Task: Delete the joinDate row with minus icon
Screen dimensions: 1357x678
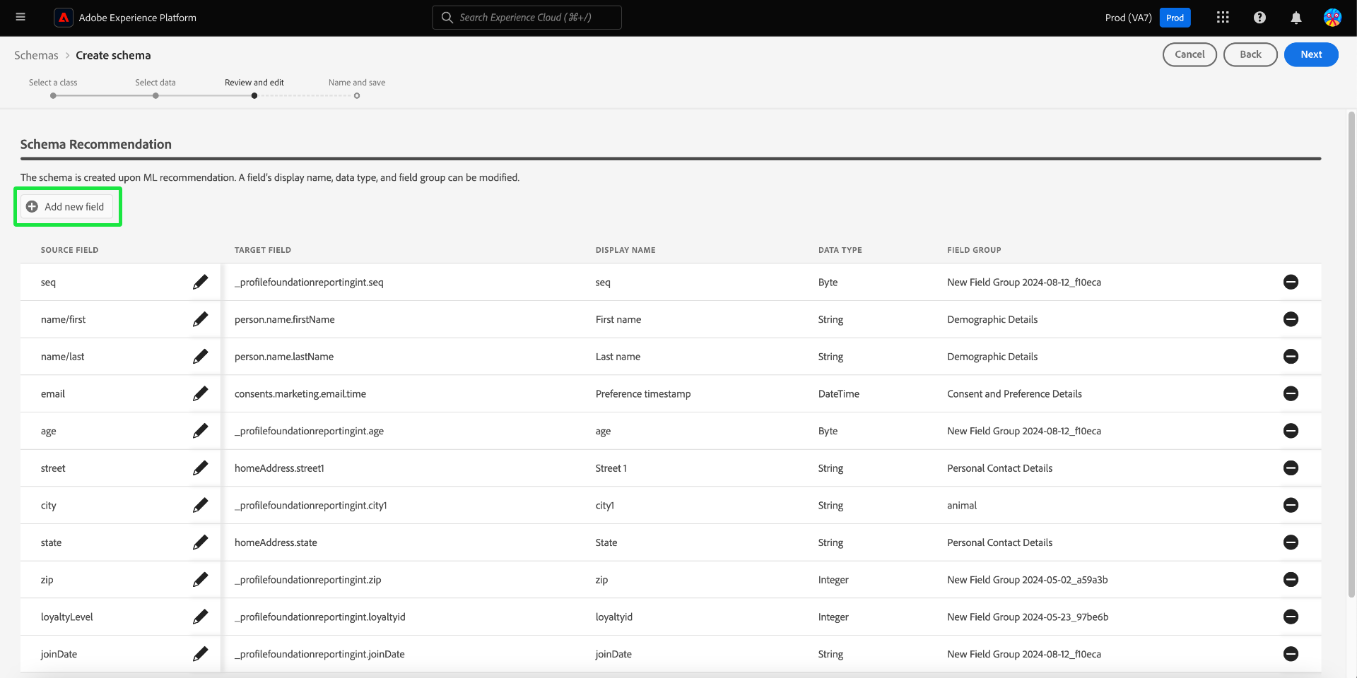Action: coord(1291,654)
